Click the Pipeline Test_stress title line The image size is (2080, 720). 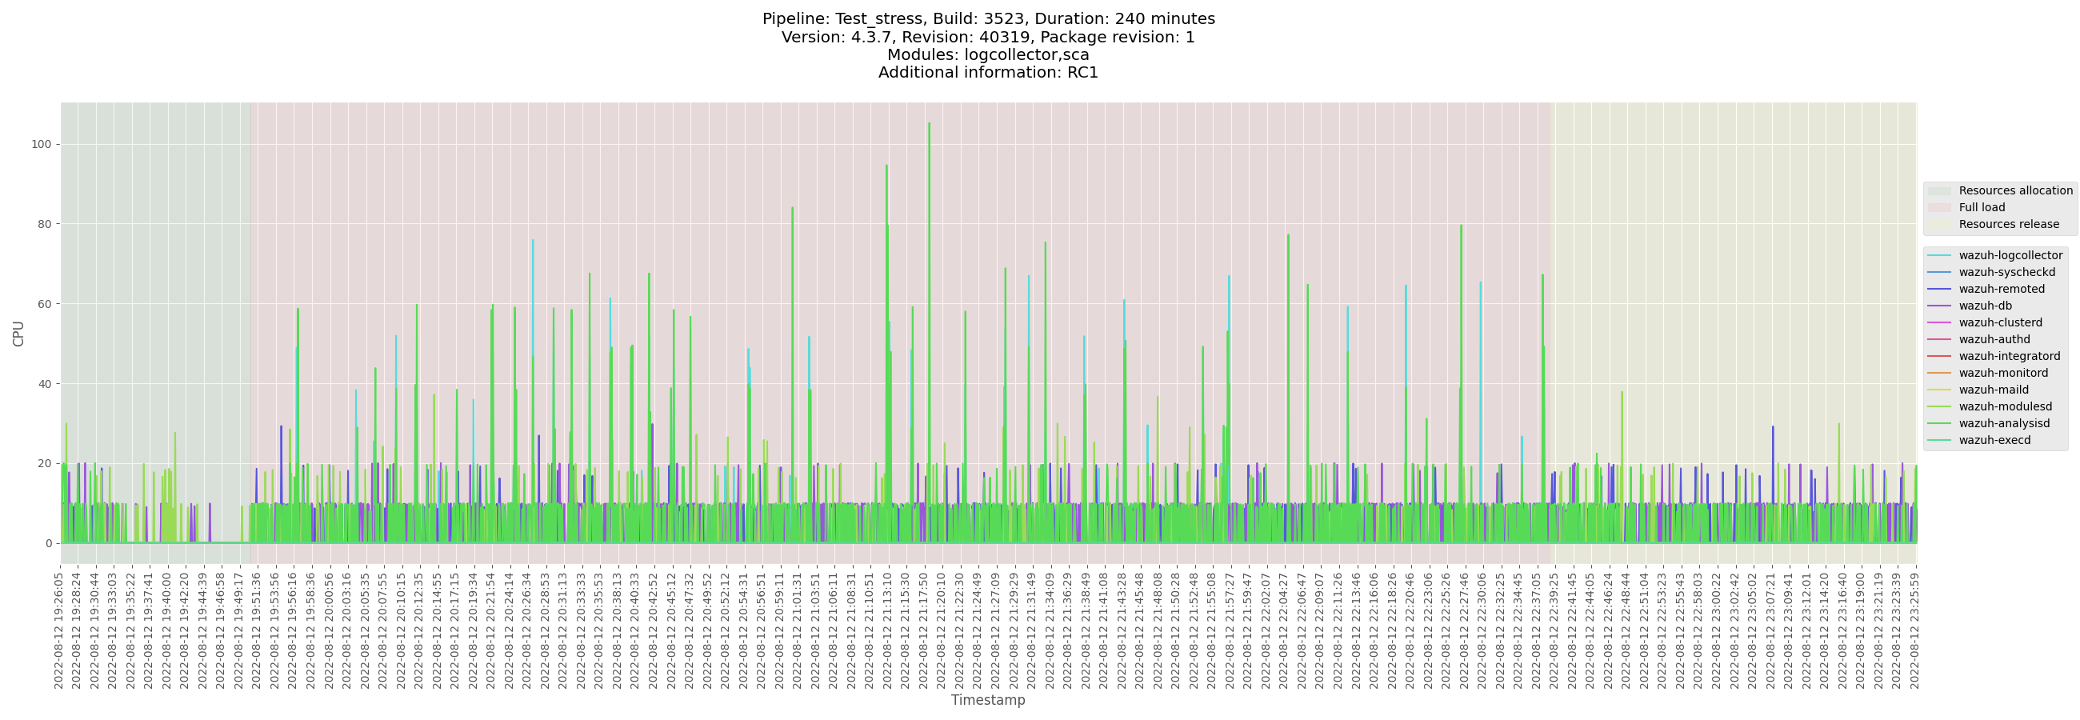pyautogui.click(x=987, y=18)
